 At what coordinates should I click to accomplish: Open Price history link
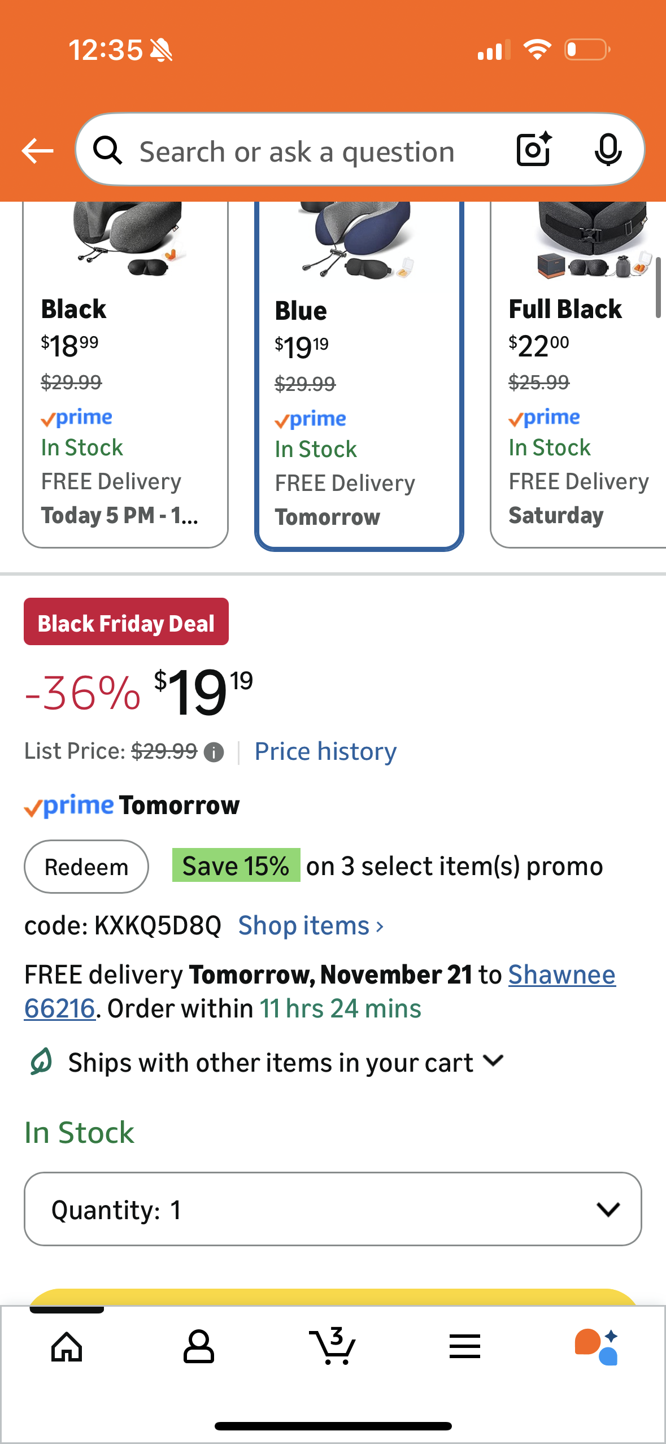tap(325, 751)
